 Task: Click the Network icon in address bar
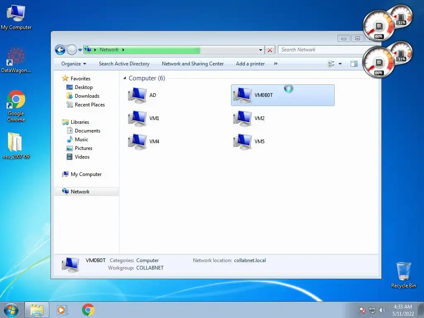(x=88, y=50)
